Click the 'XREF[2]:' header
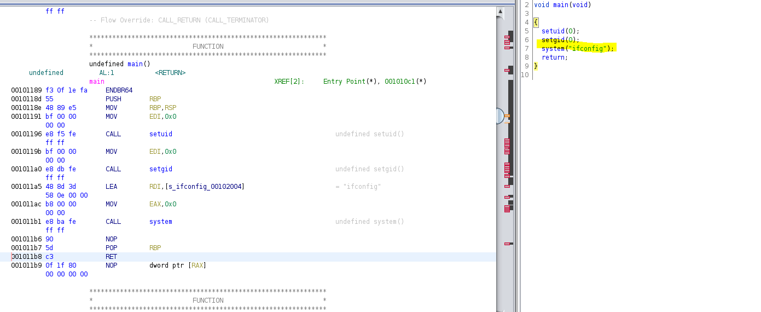The height and width of the screenshot is (312, 761). (x=289, y=82)
